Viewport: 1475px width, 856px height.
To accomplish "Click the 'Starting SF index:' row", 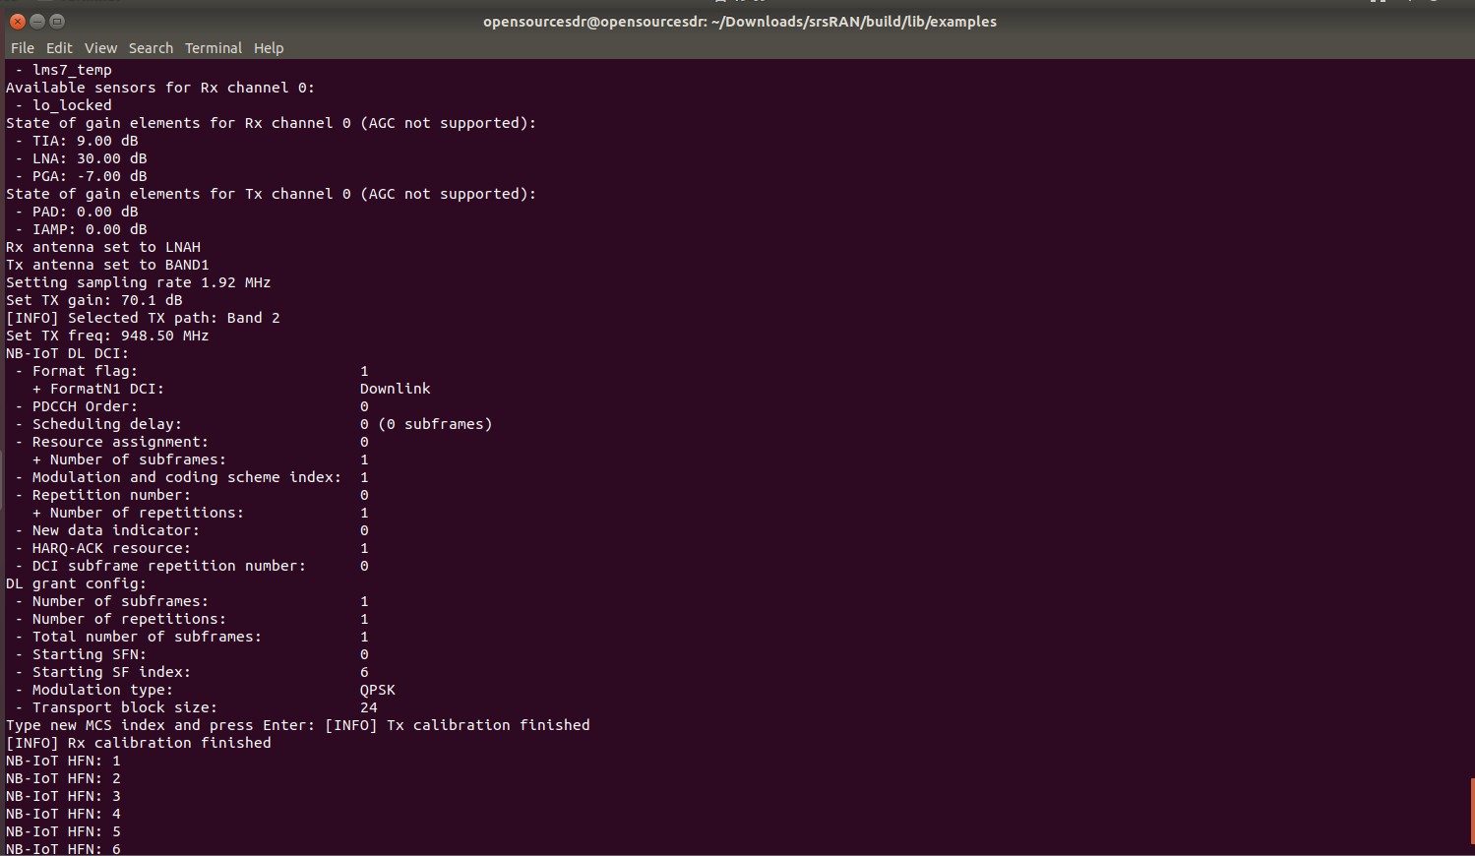I will [x=192, y=672].
